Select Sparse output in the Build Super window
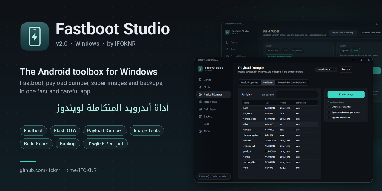This screenshot has width=382, height=191. [x=345, y=51]
